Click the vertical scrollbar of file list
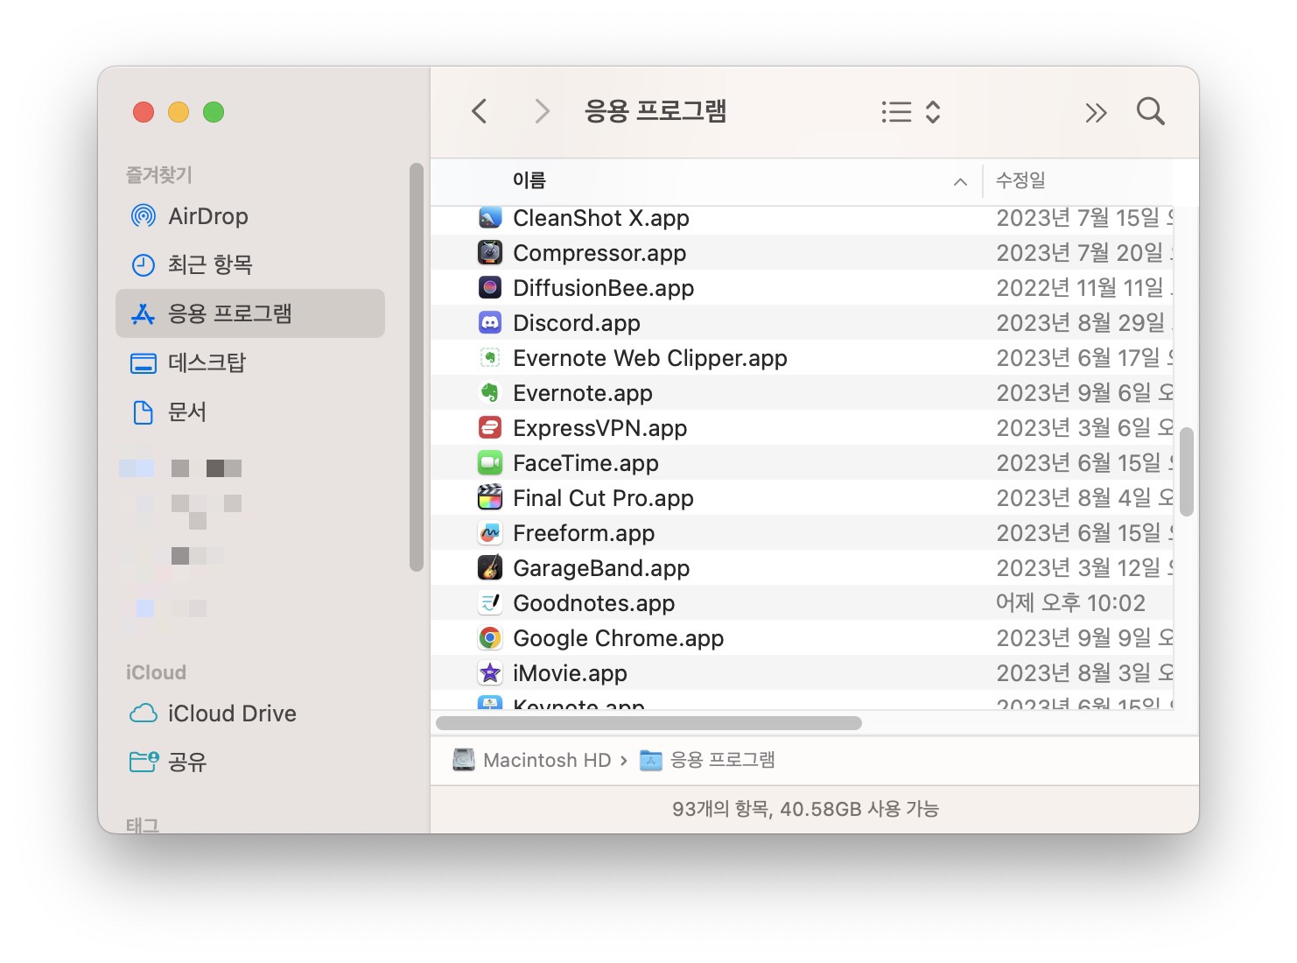This screenshot has height=963, width=1297. point(1187,472)
